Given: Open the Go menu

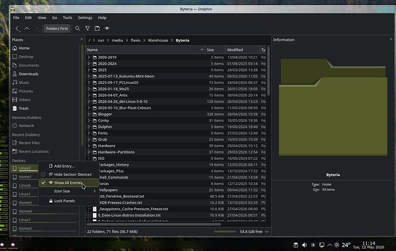Looking at the screenshot, I should pyautogui.click(x=55, y=18).
